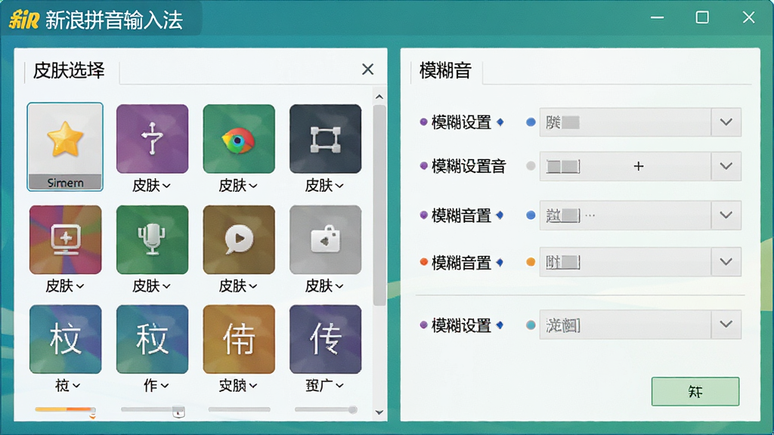774x435 pixels.
Task: Click the slider with round end knob under the 传 tile
Action: (x=325, y=409)
